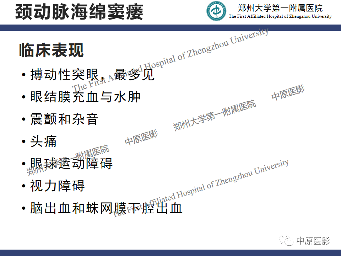This screenshot has width=341, height=256.
Task: Select the slide title 颈动脉海绵窦瘘
Action: point(79,12)
